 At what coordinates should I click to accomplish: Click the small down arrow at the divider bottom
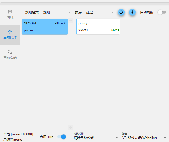71,127
